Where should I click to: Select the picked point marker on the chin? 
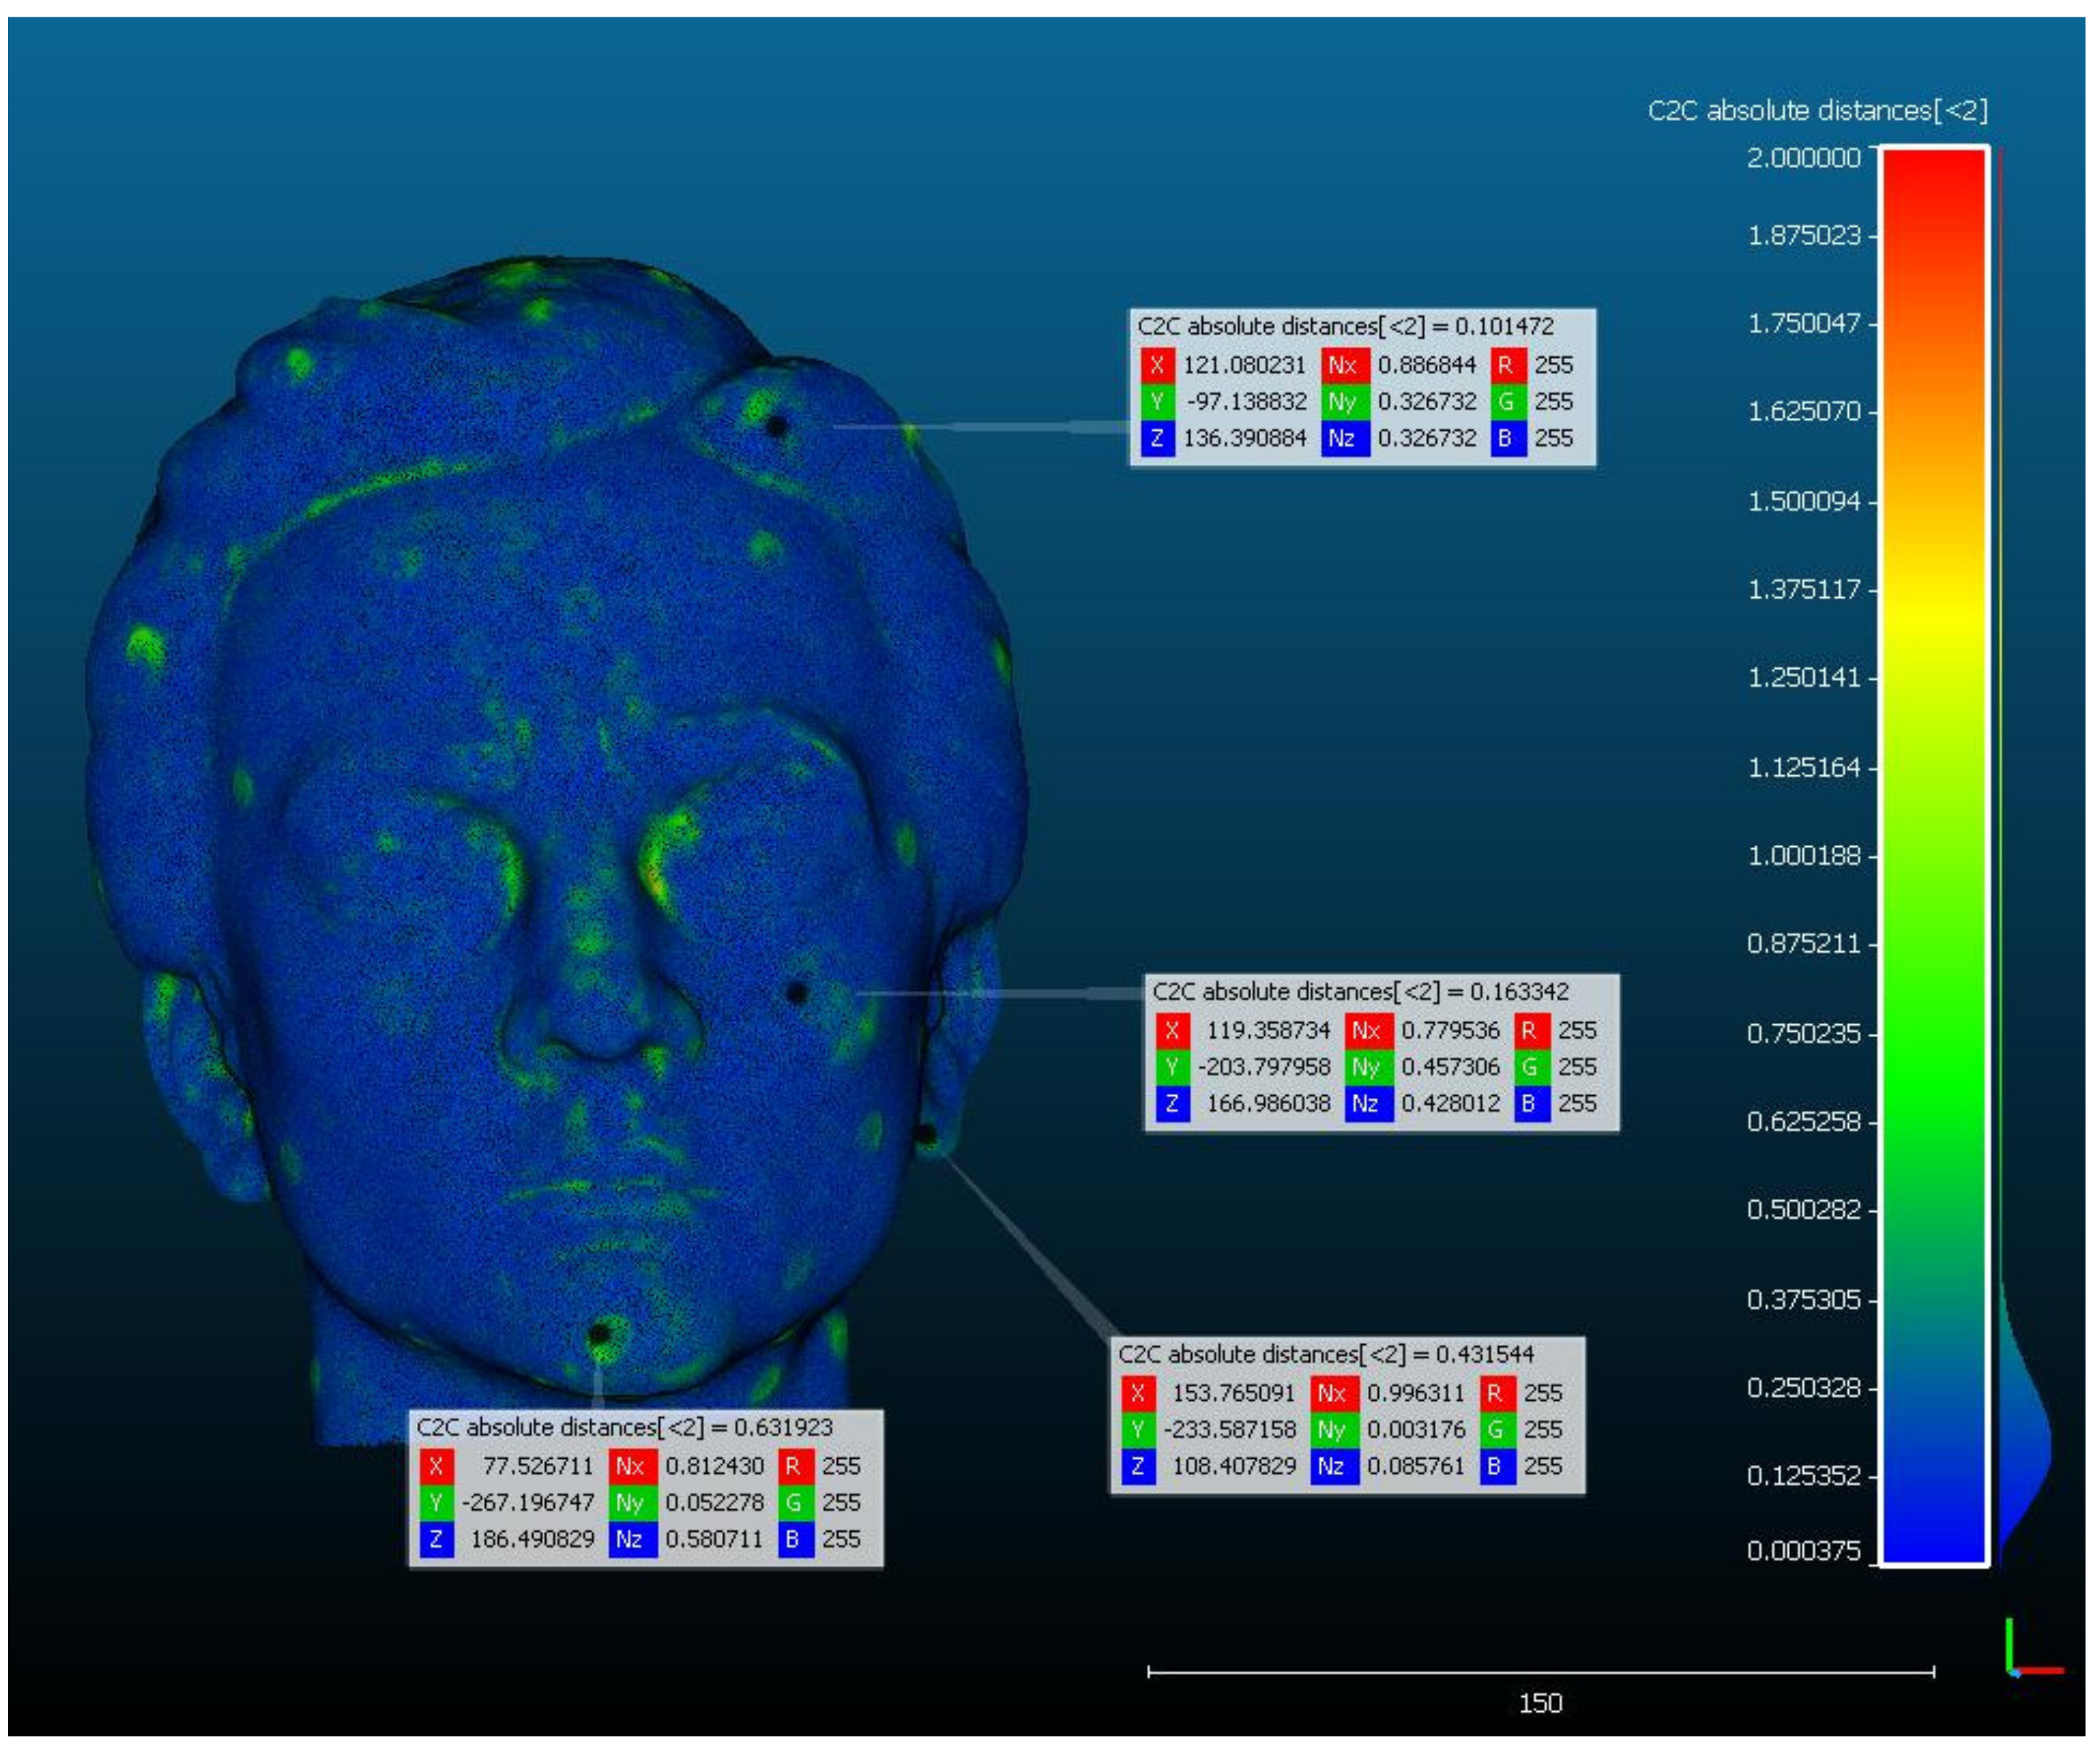click(x=599, y=1333)
